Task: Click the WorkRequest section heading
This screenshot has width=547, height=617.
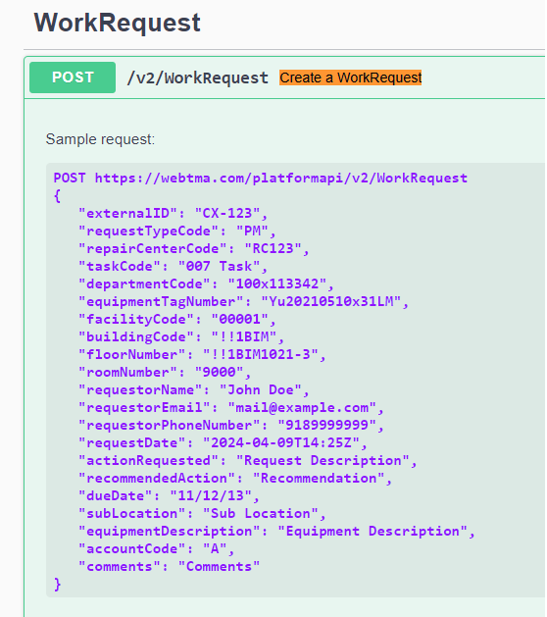Action: [x=118, y=23]
